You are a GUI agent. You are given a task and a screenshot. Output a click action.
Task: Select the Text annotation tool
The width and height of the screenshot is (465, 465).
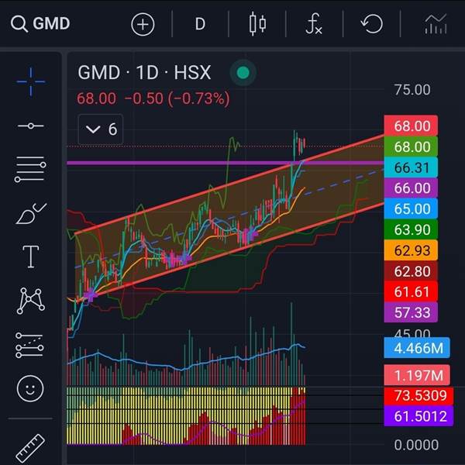tap(31, 257)
